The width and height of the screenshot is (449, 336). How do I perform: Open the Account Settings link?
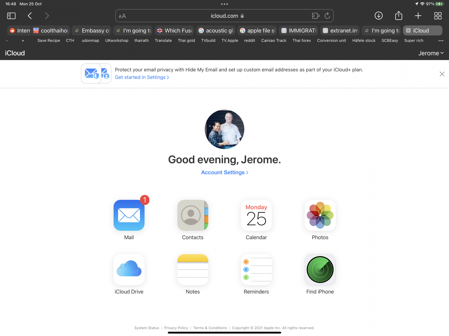pyautogui.click(x=224, y=172)
